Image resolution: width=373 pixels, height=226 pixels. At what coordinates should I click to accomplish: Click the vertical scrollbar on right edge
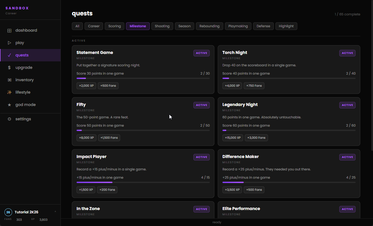pyautogui.click(x=372, y=76)
